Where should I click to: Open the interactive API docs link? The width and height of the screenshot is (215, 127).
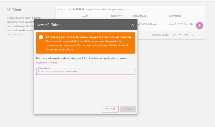click(x=47, y=62)
